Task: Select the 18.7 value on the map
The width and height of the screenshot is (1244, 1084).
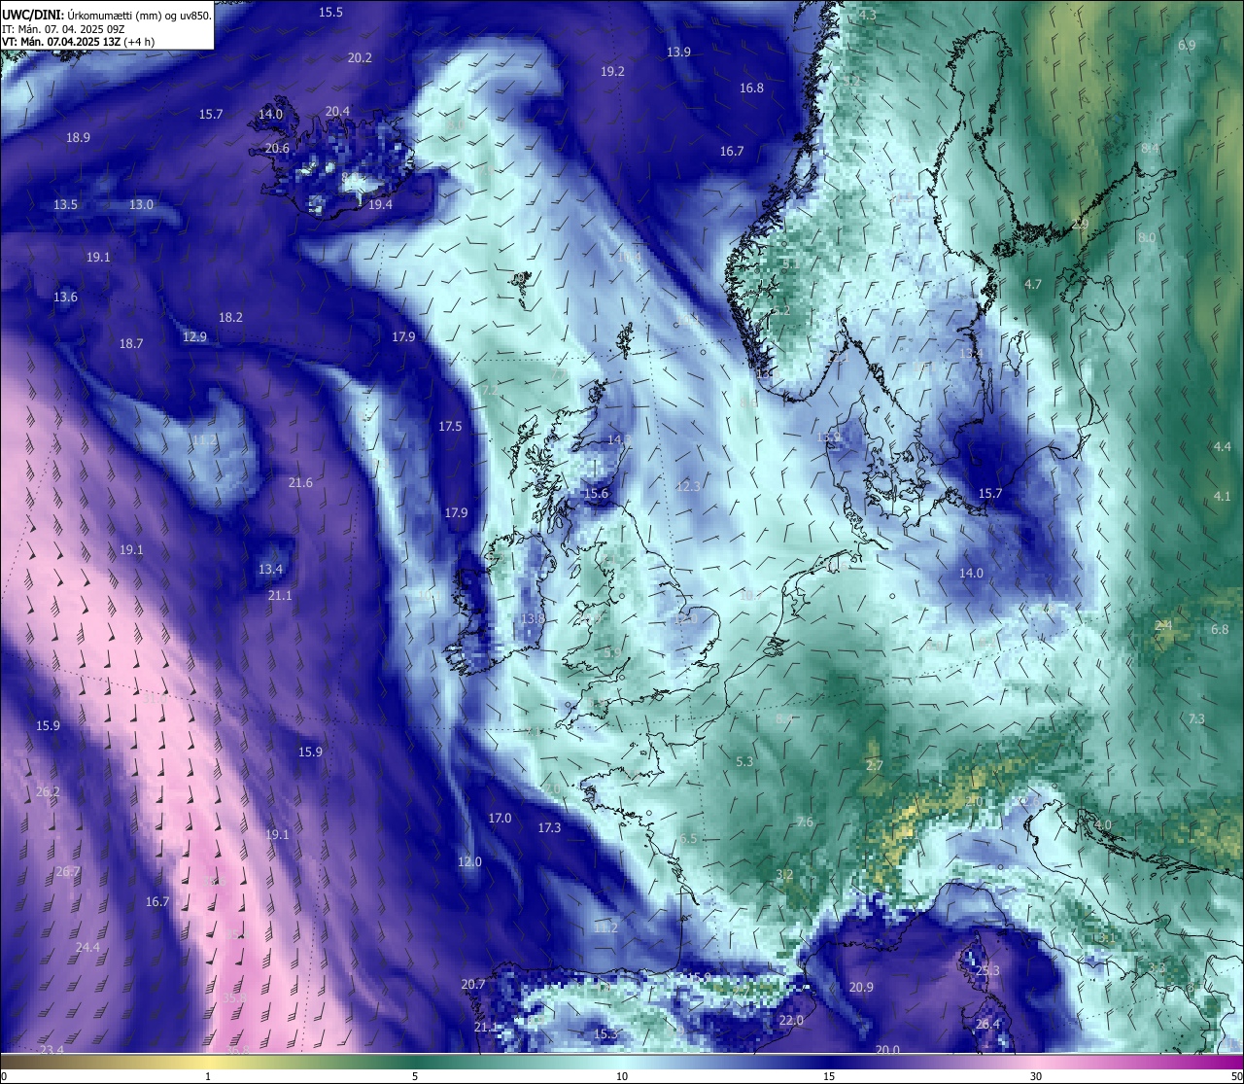Action: (130, 343)
